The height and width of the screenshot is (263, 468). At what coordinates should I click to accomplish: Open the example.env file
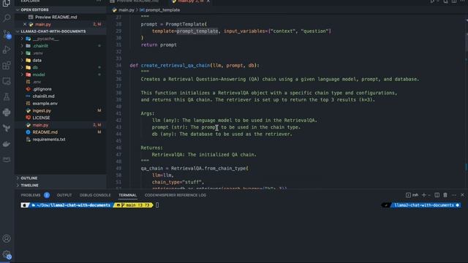tap(45, 104)
